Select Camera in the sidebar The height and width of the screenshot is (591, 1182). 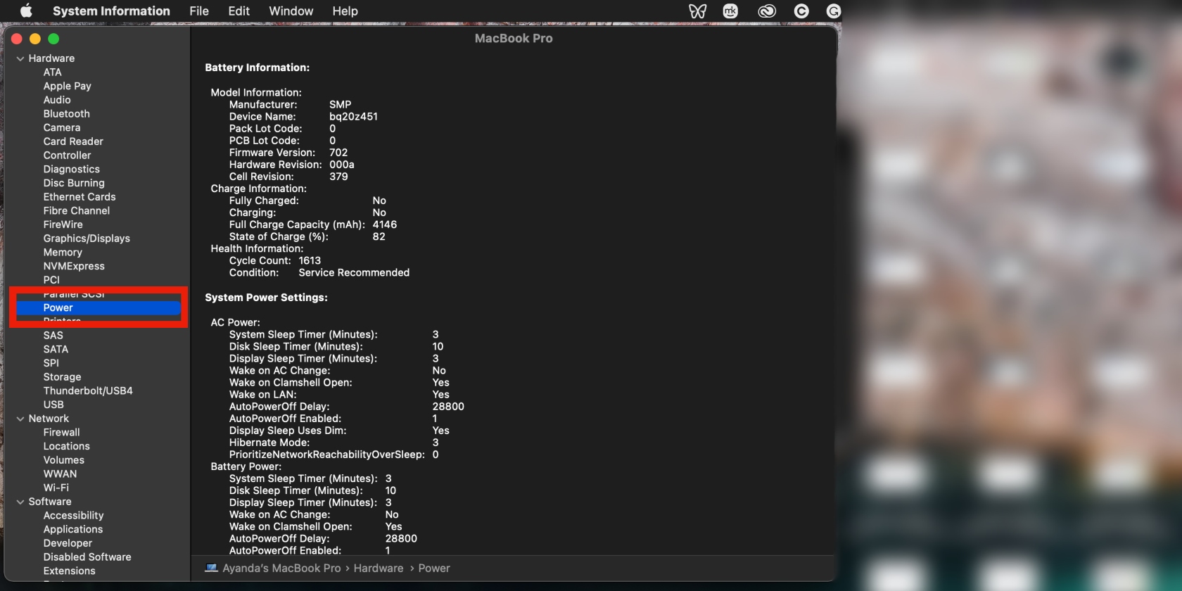(x=62, y=127)
